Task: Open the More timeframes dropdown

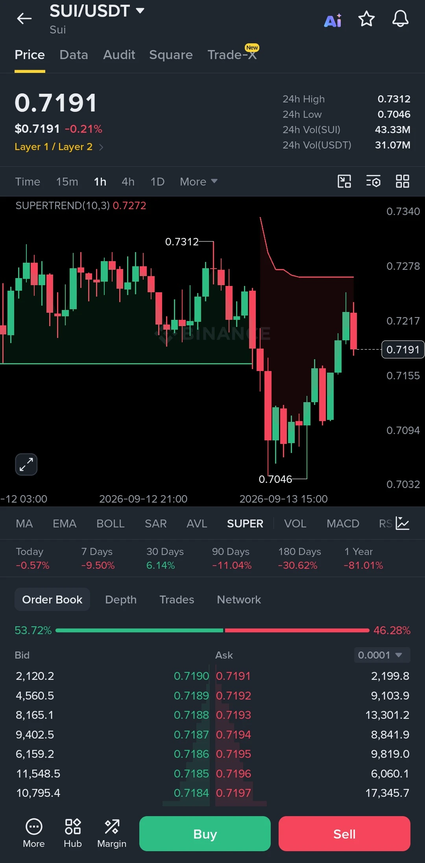Action: [x=199, y=182]
